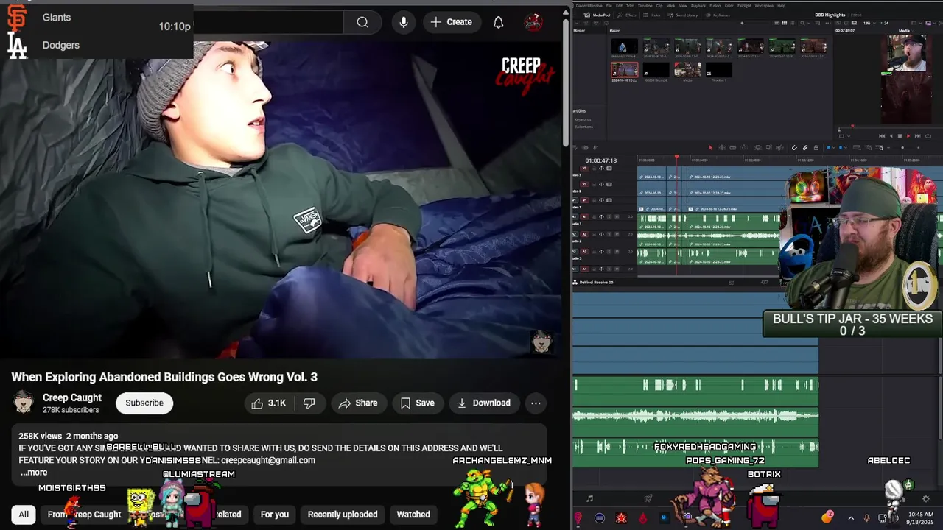Viewport: 943px width, 530px height.
Task: Click the media pool search icon in Resolve
Action: tap(802, 23)
